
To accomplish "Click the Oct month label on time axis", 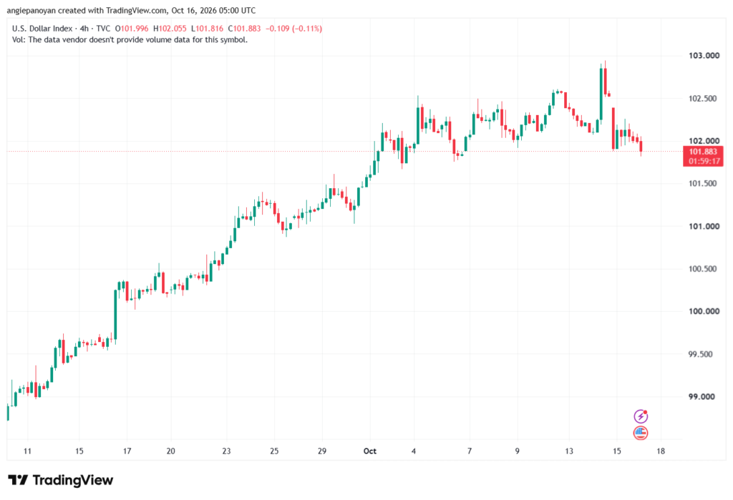I will (370, 451).
